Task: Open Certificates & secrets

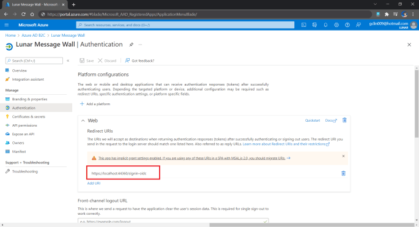Action: (x=28, y=117)
